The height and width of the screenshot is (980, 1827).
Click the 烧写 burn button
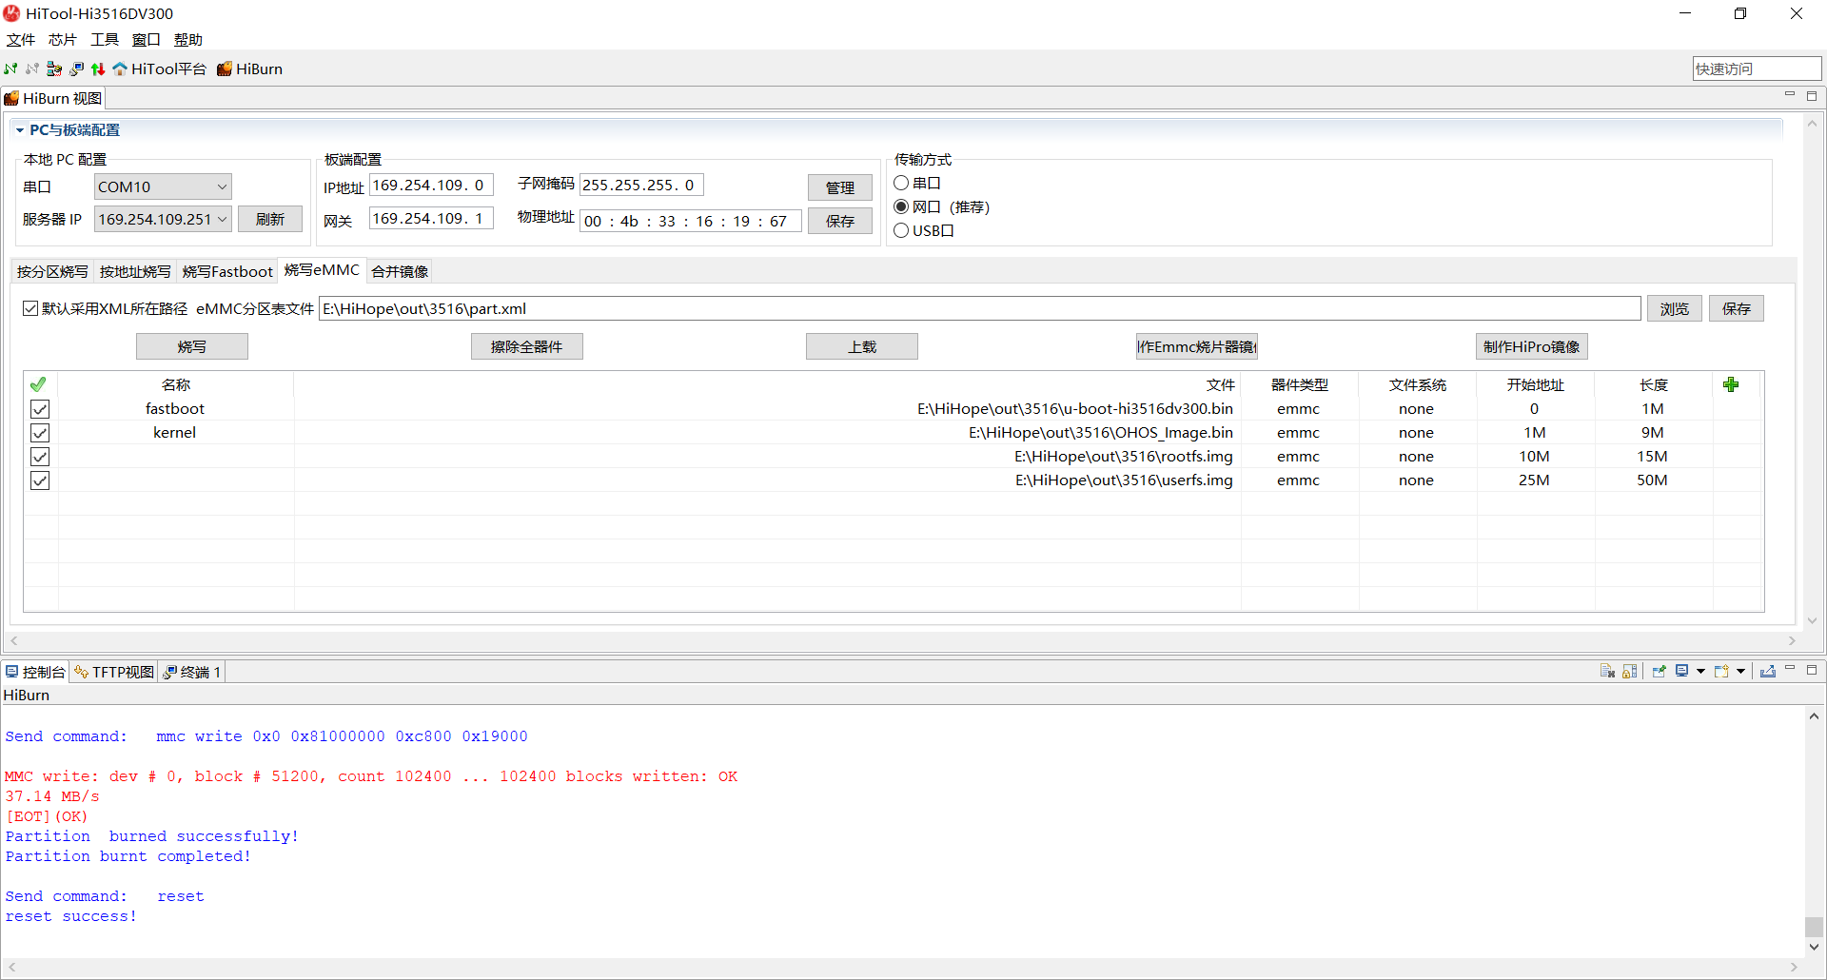[x=192, y=346]
